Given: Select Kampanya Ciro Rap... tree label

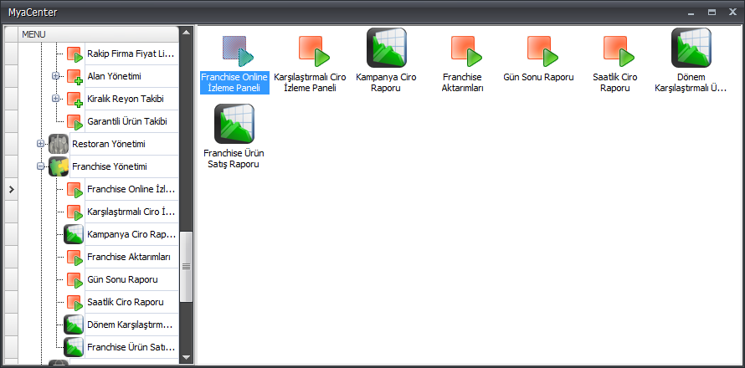Looking at the screenshot, I should pyautogui.click(x=131, y=234).
